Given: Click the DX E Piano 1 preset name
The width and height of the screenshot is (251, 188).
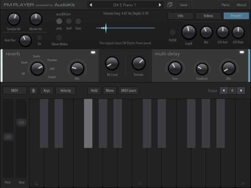Looking at the screenshot, I should click(125, 5).
